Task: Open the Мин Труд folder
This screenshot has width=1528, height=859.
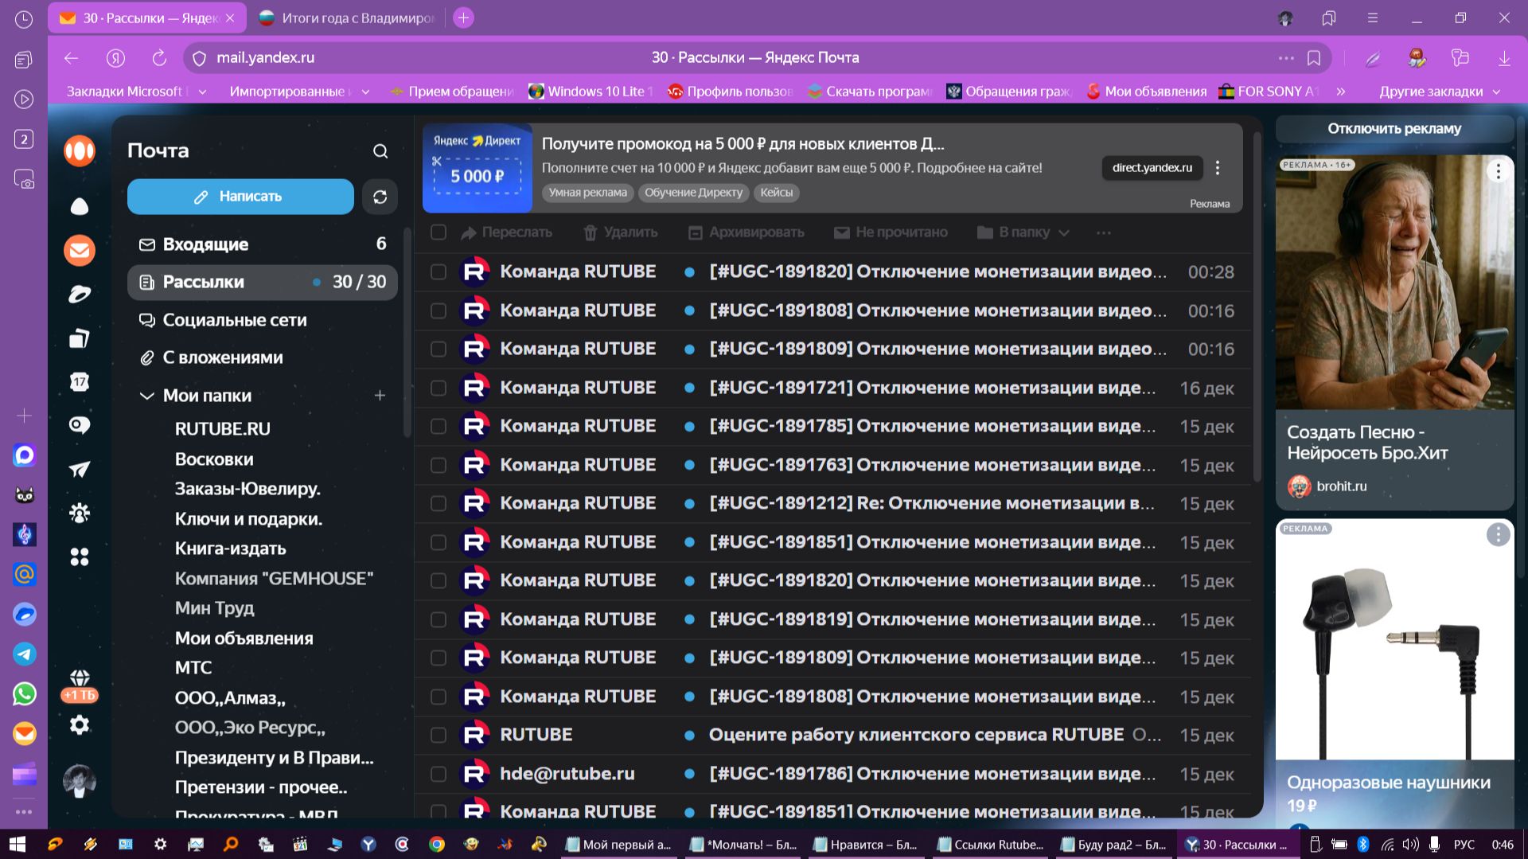Action: (214, 608)
